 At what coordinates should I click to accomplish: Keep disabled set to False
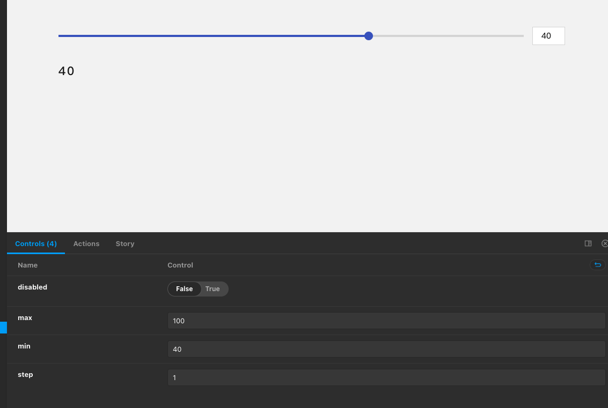(184, 289)
